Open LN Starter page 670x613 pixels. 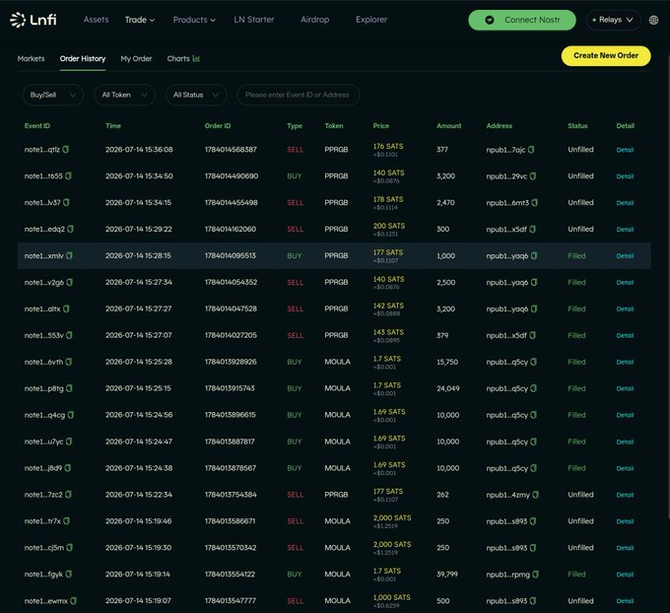coord(254,20)
